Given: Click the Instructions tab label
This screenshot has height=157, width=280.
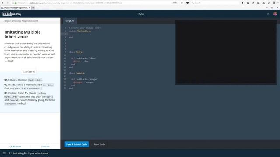Looking at the screenshot, I should (x=29, y=72).
